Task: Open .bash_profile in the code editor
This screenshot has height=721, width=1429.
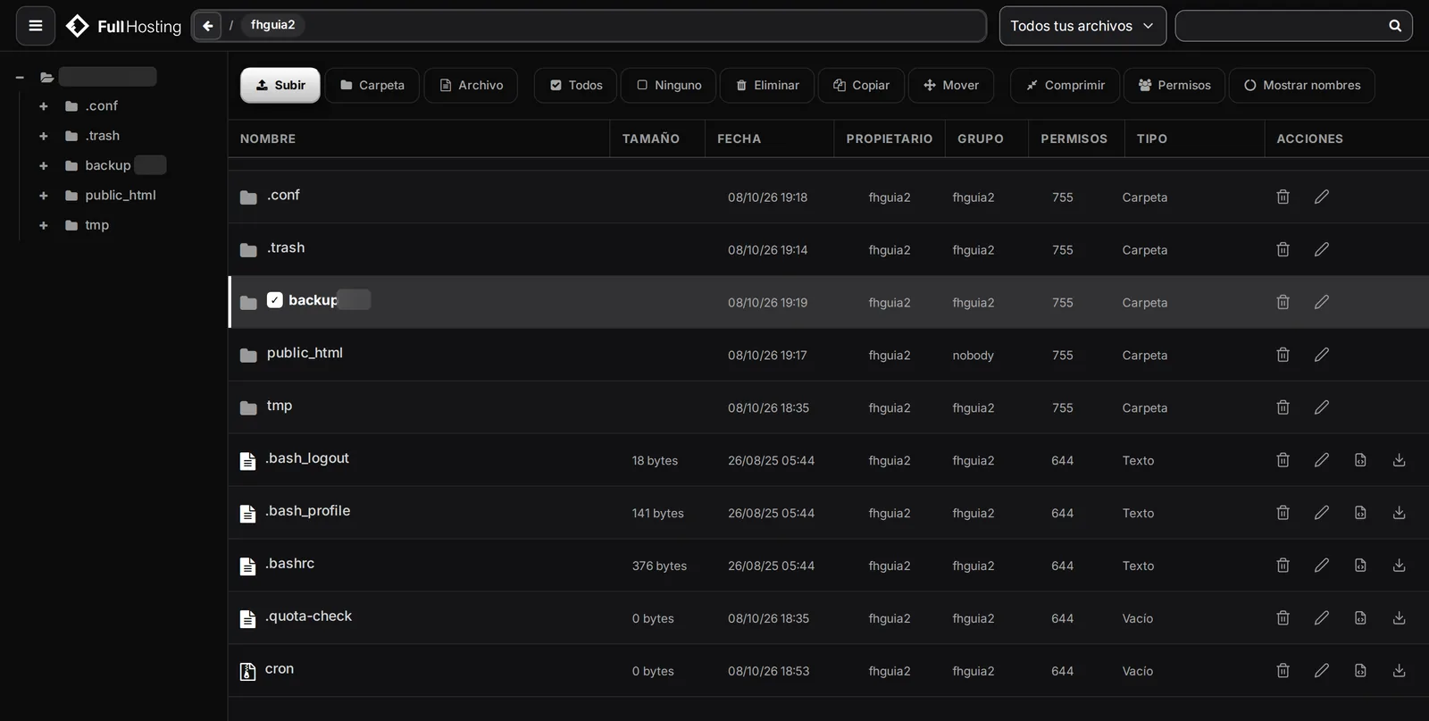Action: point(1360,513)
